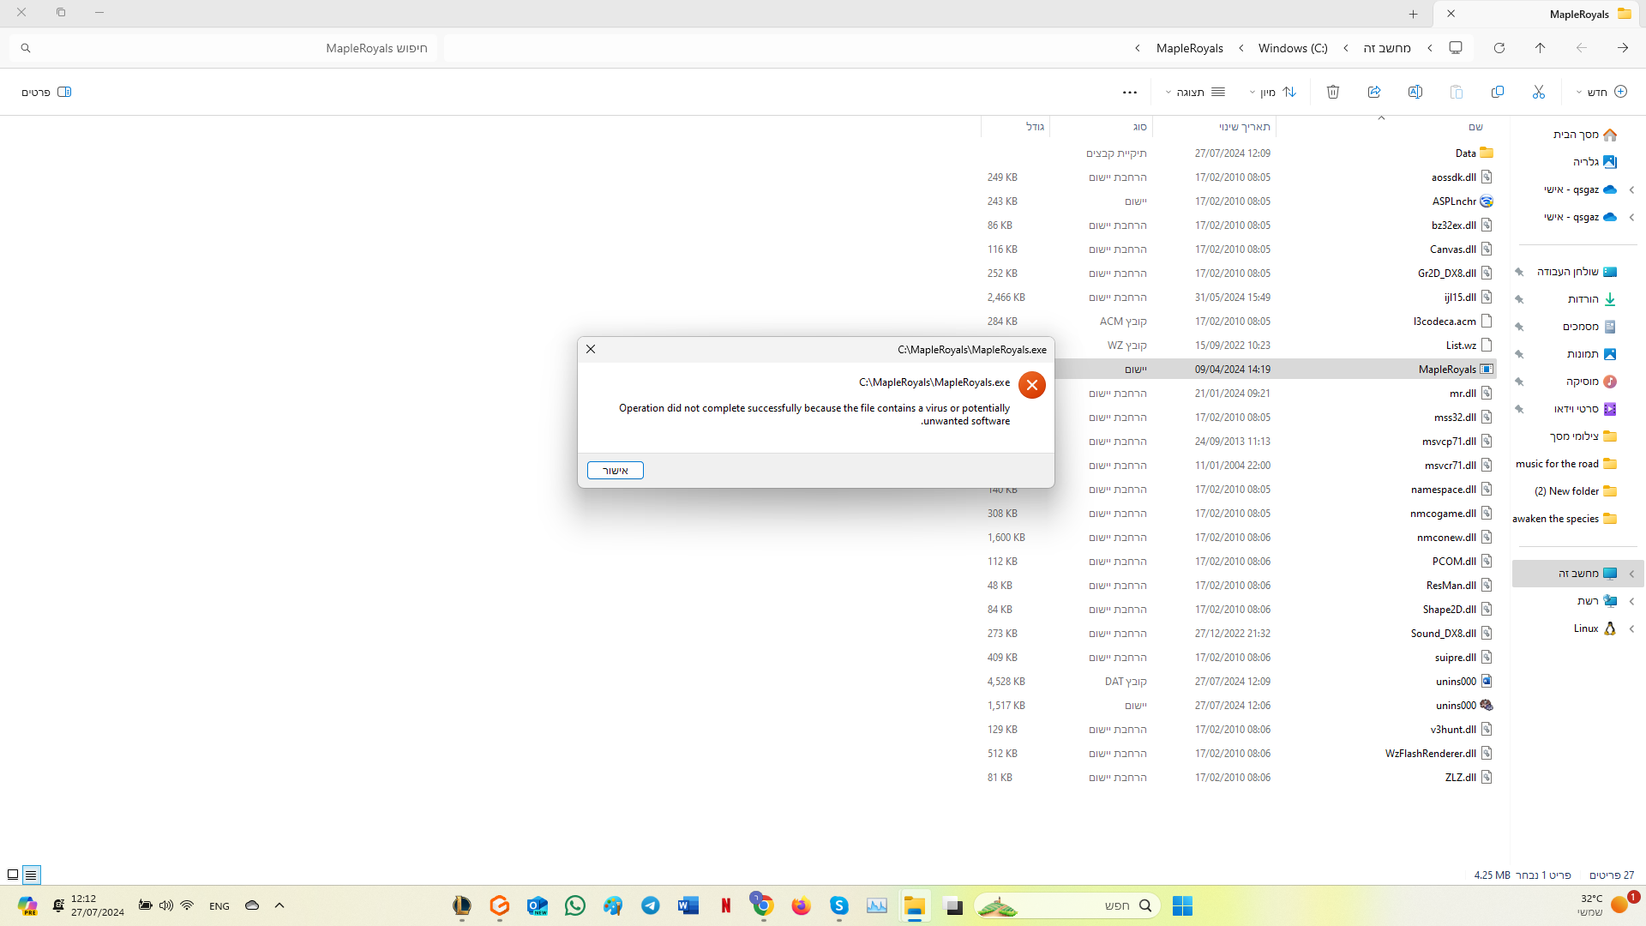Click the Paste icon in the toolbar

(1457, 92)
